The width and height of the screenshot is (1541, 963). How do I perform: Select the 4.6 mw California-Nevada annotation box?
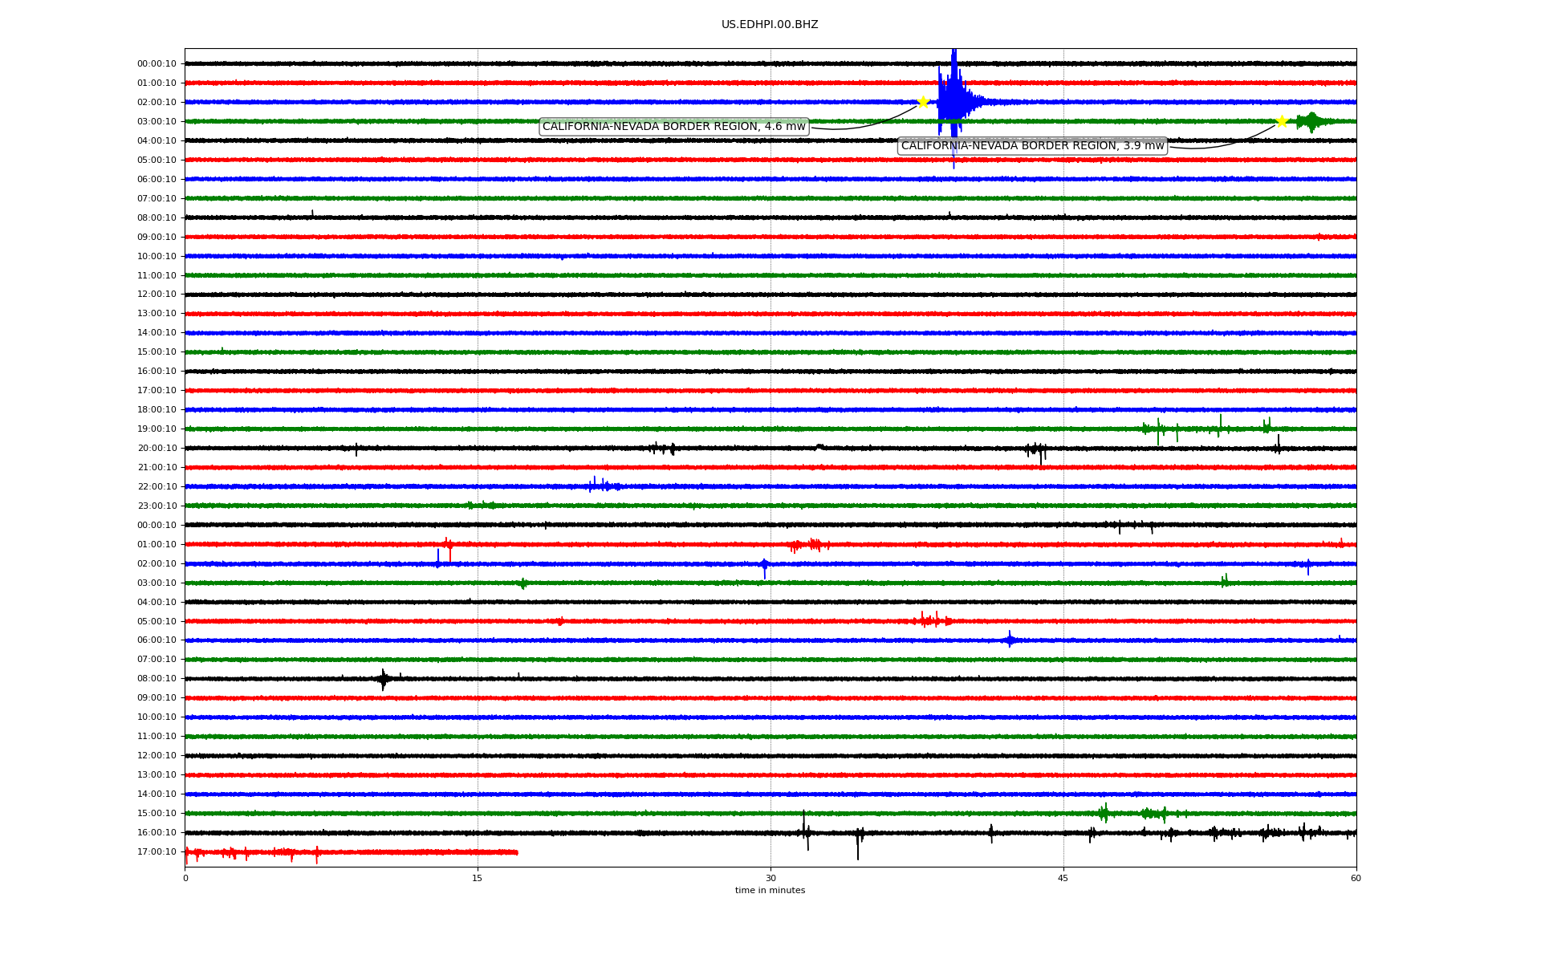(x=674, y=127)
